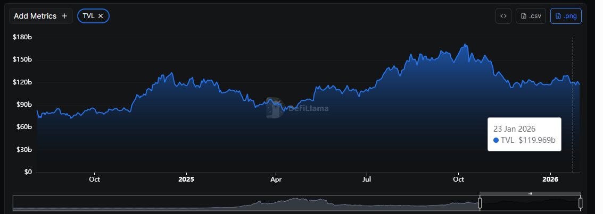
Task: Click the $90b y-axis label
Action: coord(22,105)
